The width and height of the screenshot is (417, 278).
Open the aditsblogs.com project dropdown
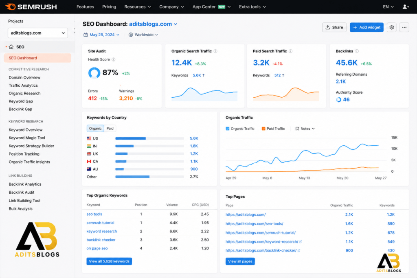point(38,33)
